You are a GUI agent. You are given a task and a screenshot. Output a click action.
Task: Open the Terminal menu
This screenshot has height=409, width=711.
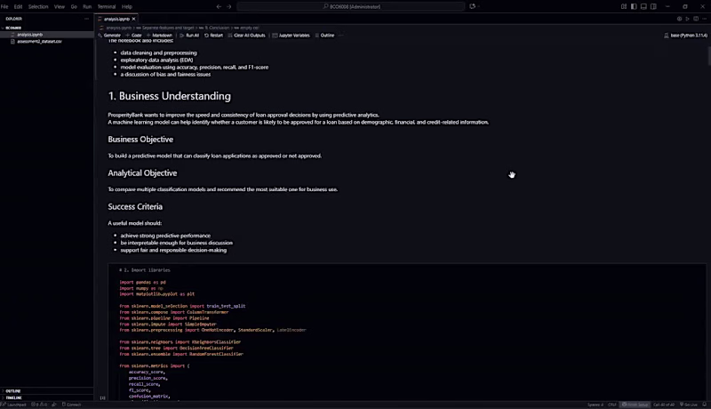pos(107,7)
